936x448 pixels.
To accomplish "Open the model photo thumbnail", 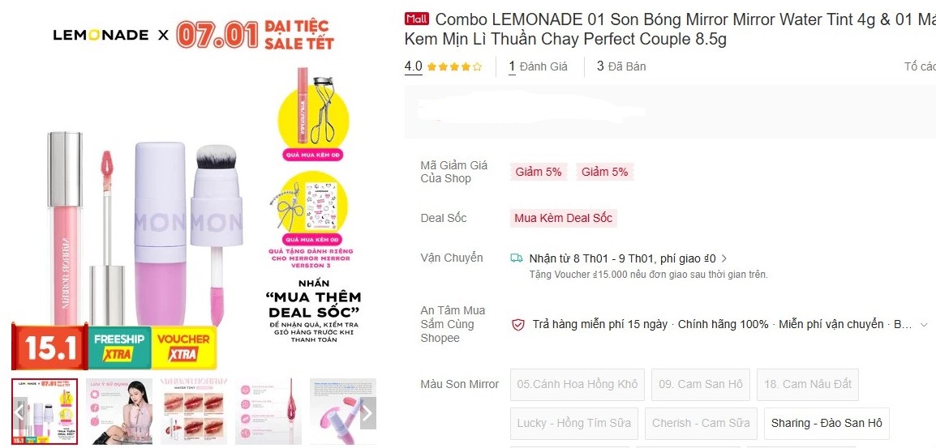I will (x=119, y=412).
